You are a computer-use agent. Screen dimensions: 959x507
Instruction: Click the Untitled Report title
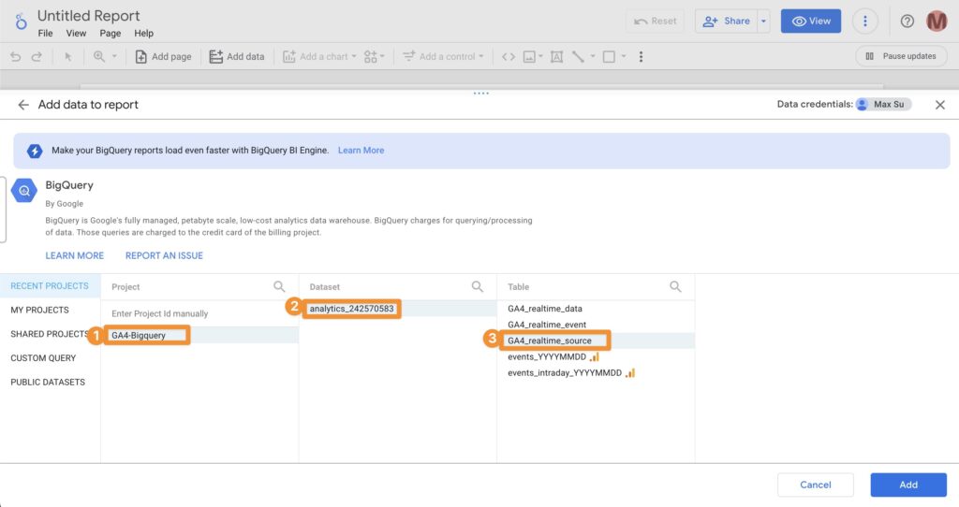(x=89, y=16)
